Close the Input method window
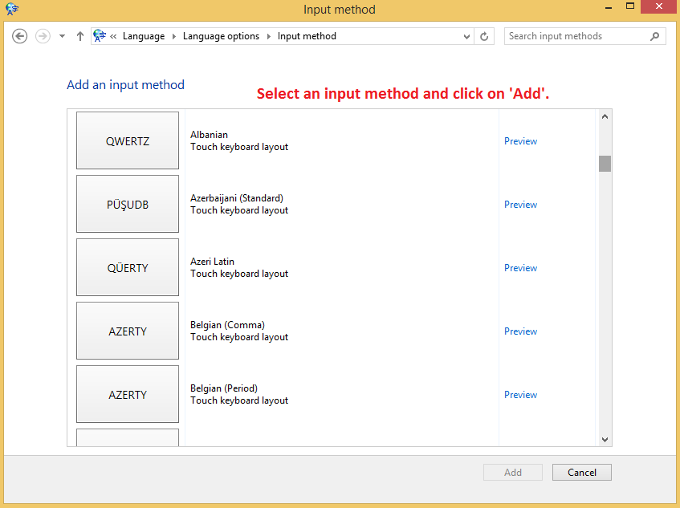The height and width of the screenshot is (508, 680). 659,6
